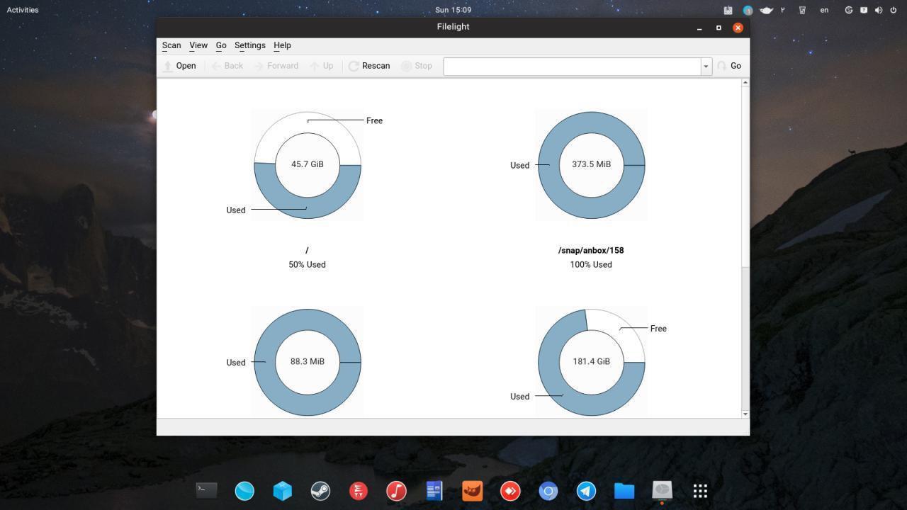Open the Help menu
Viewport: 907px width, 510px height.
[282, 45]
